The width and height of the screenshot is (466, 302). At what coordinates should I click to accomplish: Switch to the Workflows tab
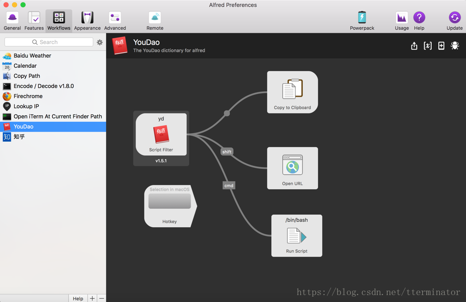coord(59,21)
